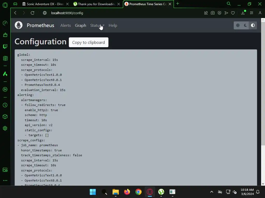Select the browser-preferred theme half-circle button
Viewport: 265px width, 198px height.
(x=253, y=26)
